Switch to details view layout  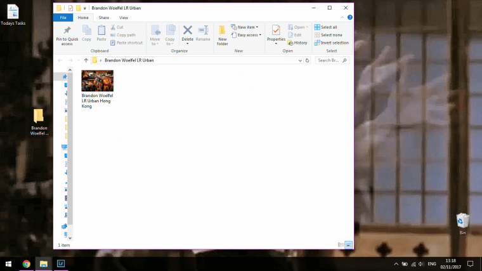tap(341, 245)
